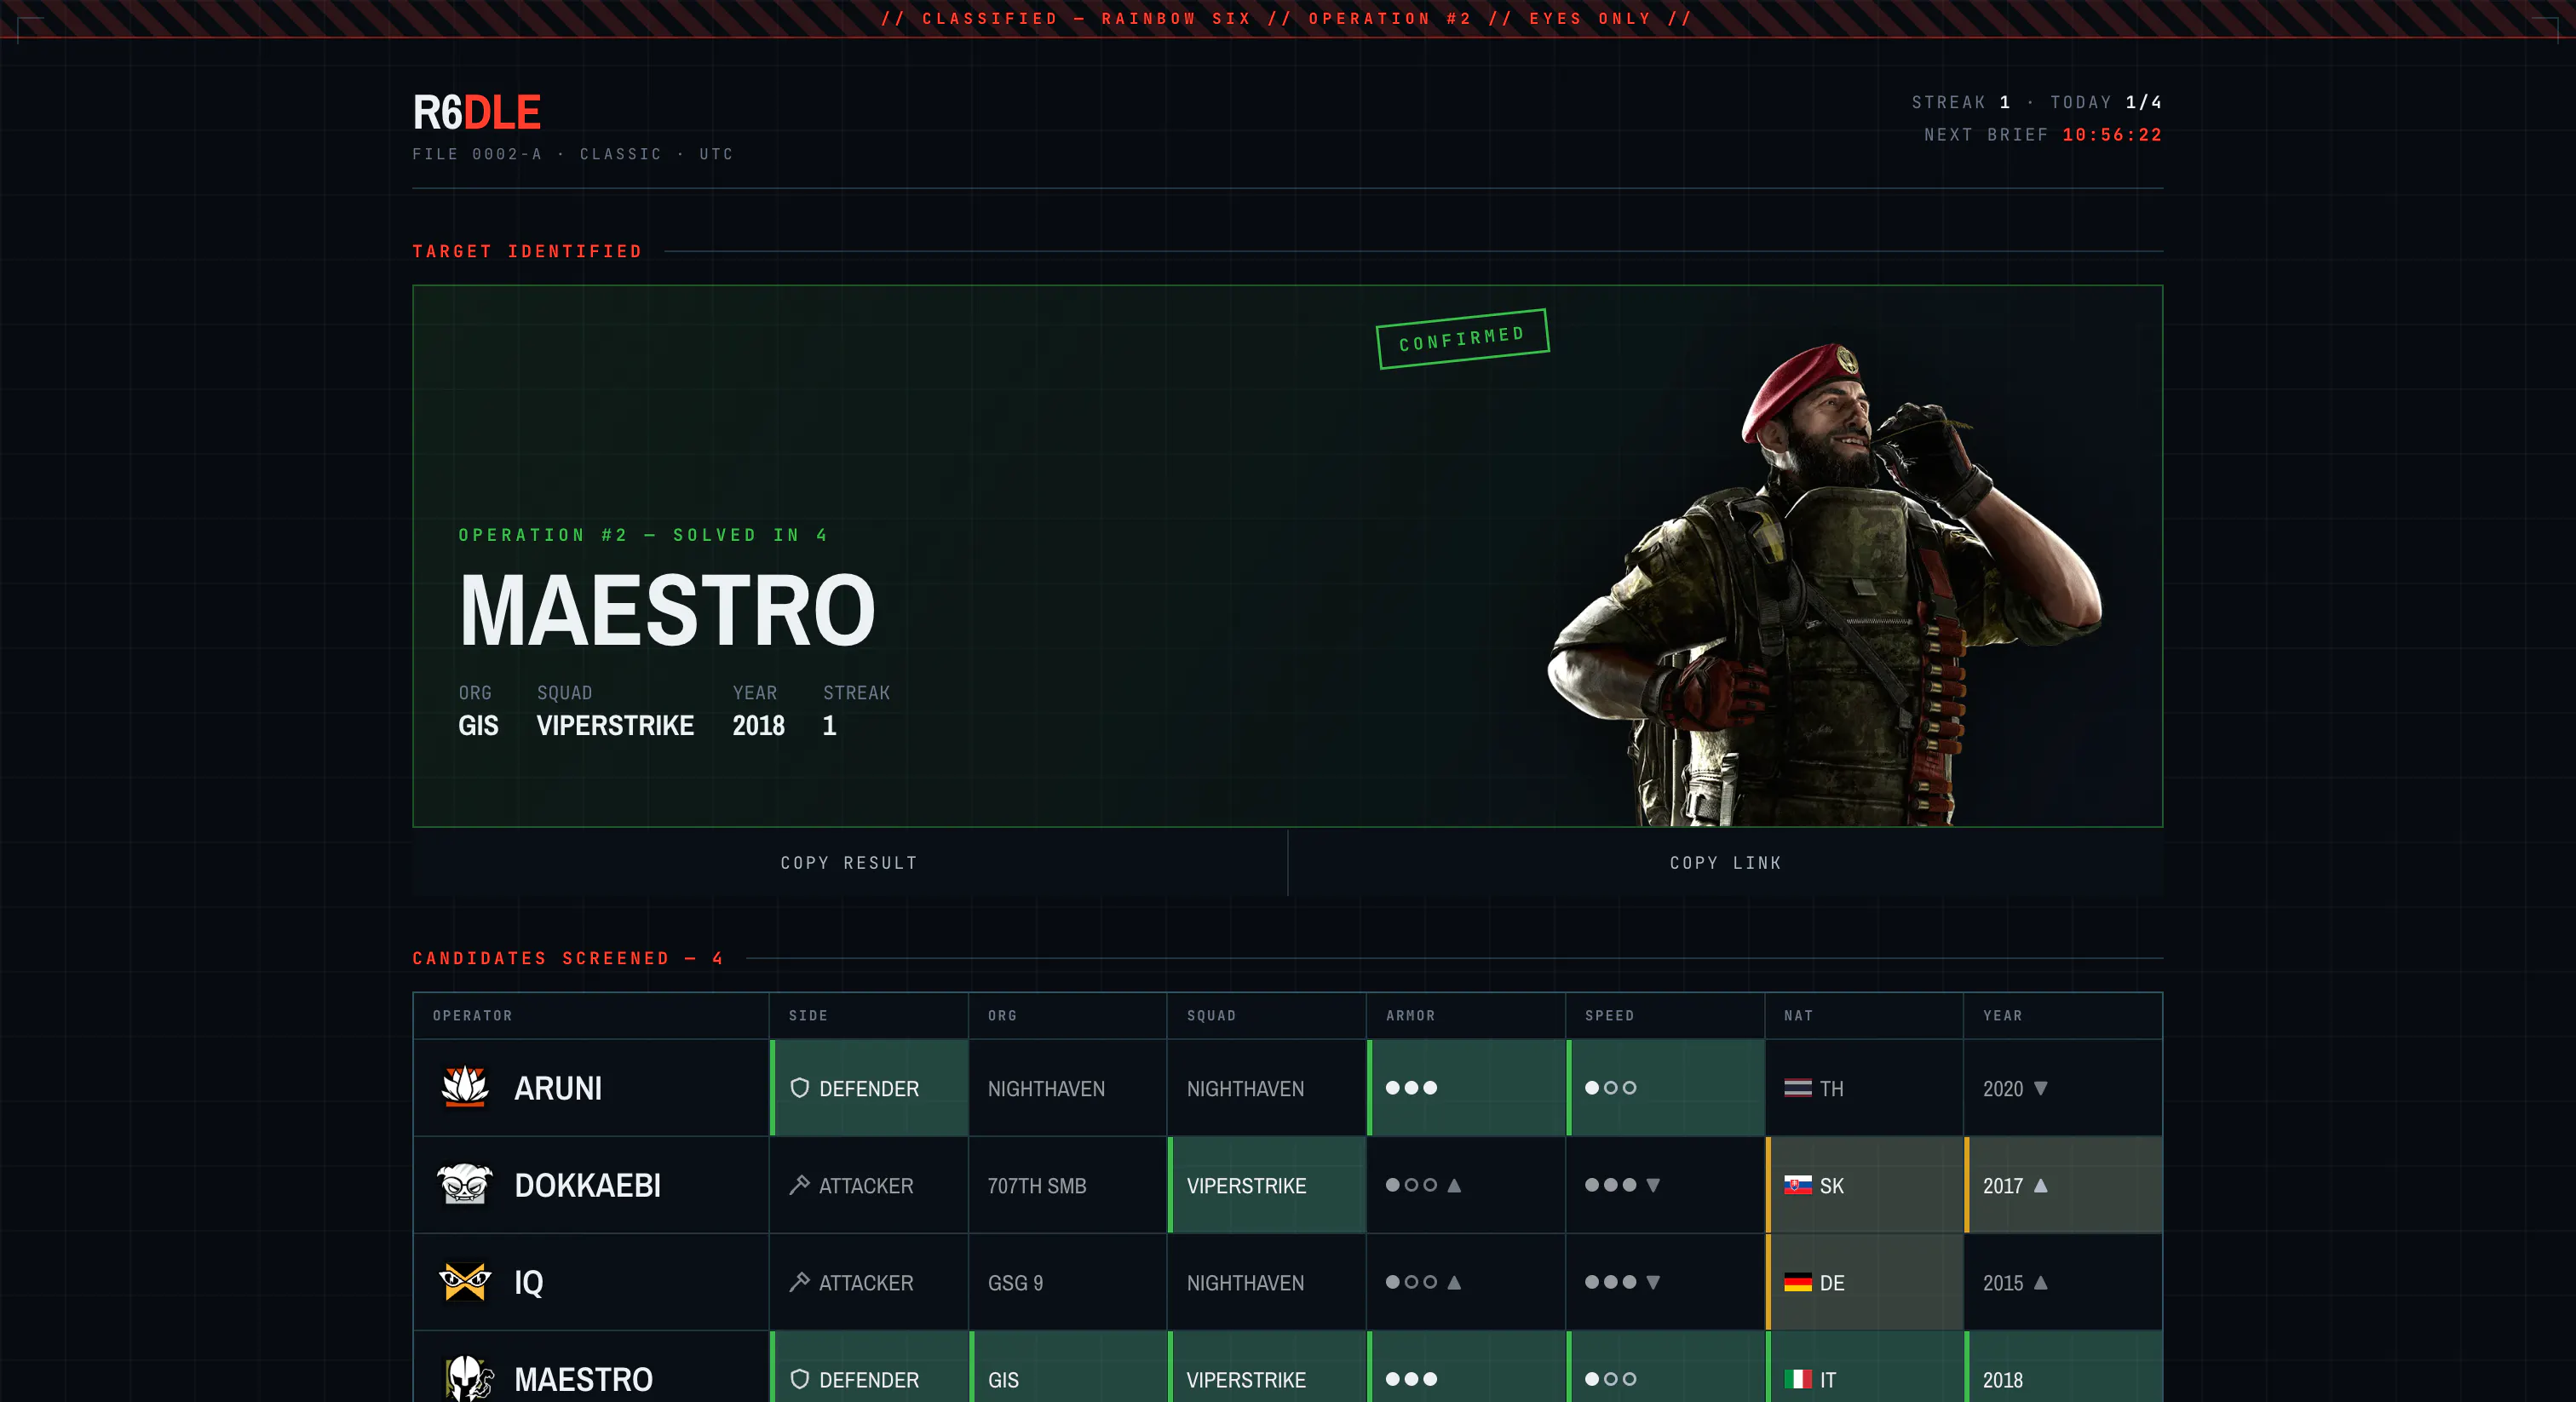2576x1402 pixels.
Task: Click the 2018 year value in the result card
Action: pos(758,725)
